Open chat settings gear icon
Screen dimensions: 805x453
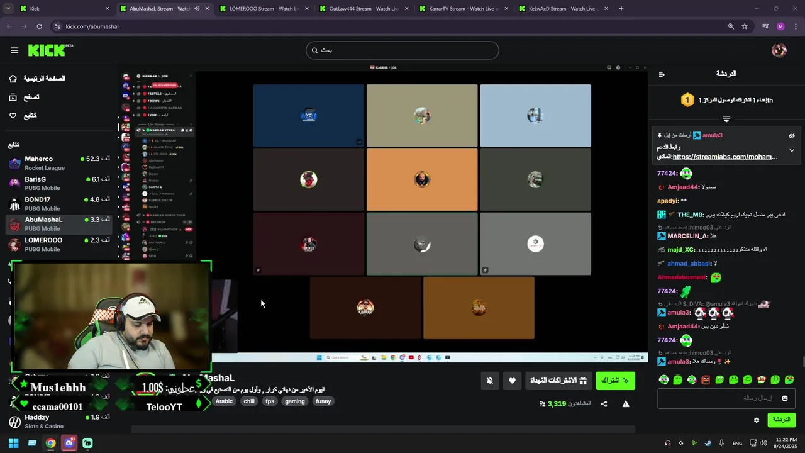click(757, 420)
